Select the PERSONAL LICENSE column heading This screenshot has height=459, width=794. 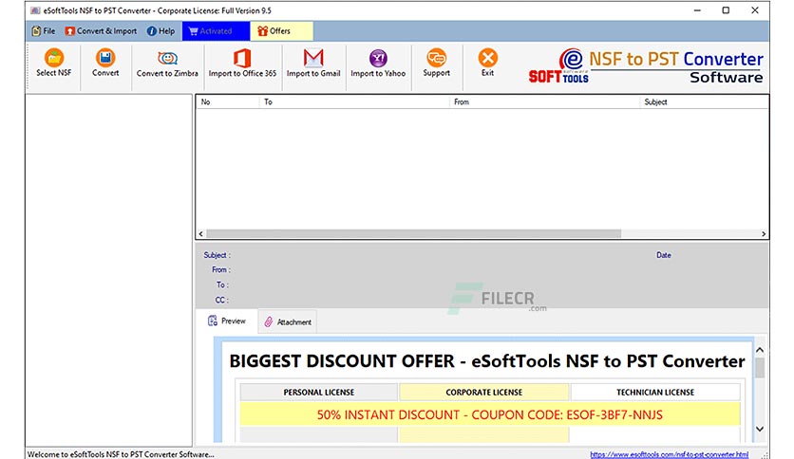[x=319, y=392]
